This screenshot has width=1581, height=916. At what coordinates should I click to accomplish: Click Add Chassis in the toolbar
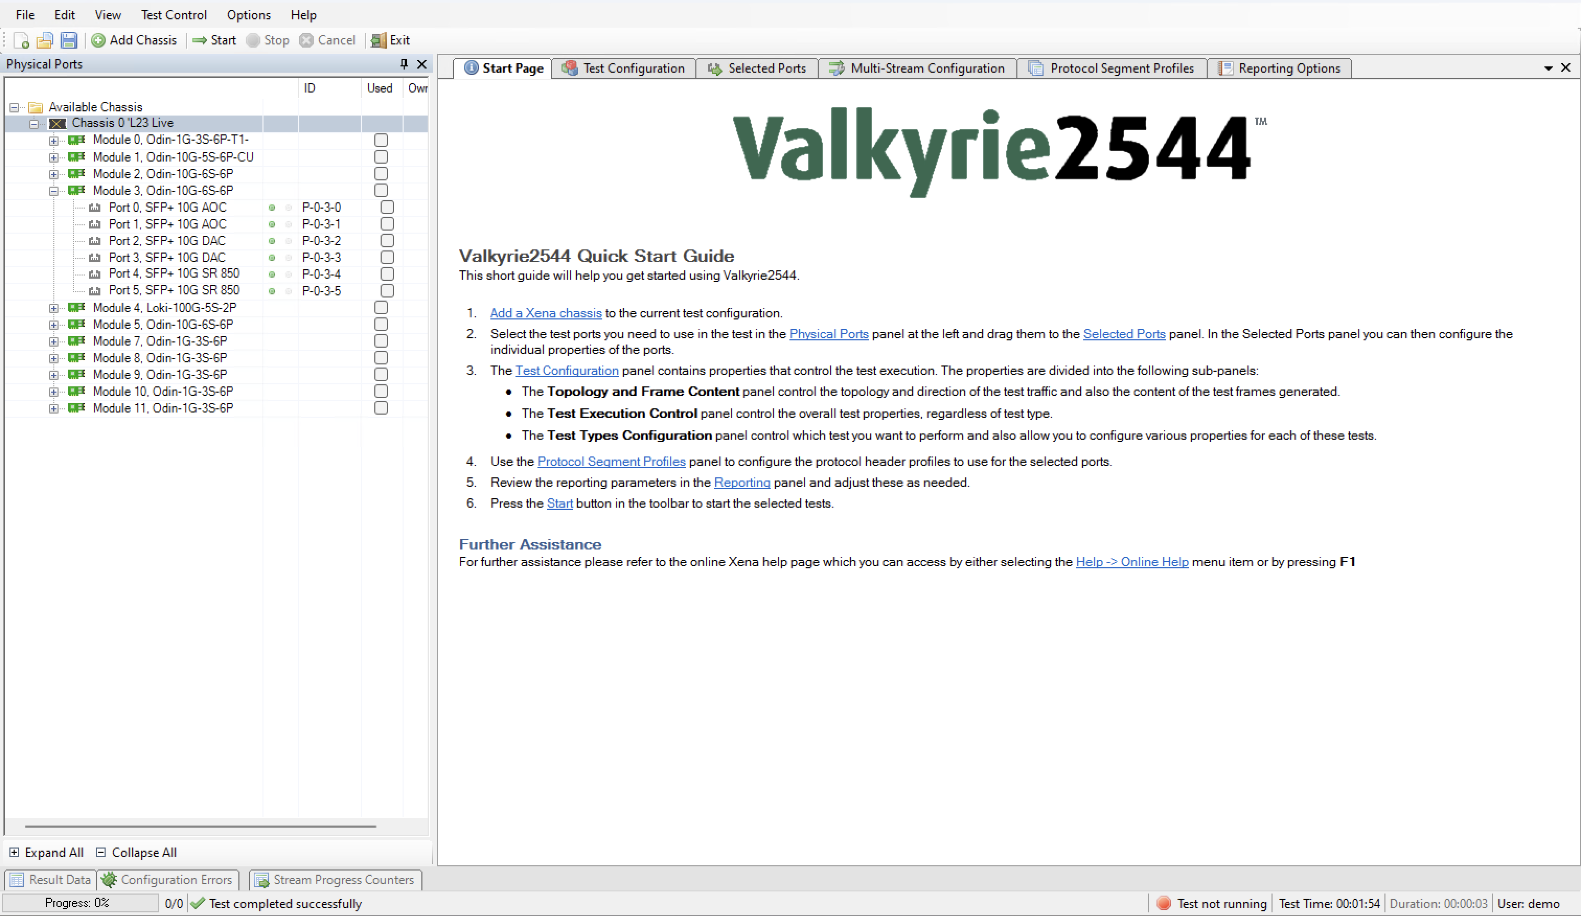(x=134, y=40)
